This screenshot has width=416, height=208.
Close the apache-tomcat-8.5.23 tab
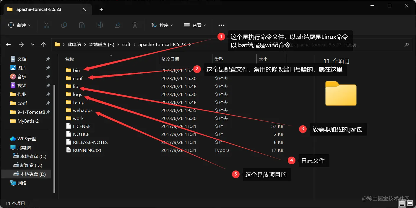[x=84, y=9]
